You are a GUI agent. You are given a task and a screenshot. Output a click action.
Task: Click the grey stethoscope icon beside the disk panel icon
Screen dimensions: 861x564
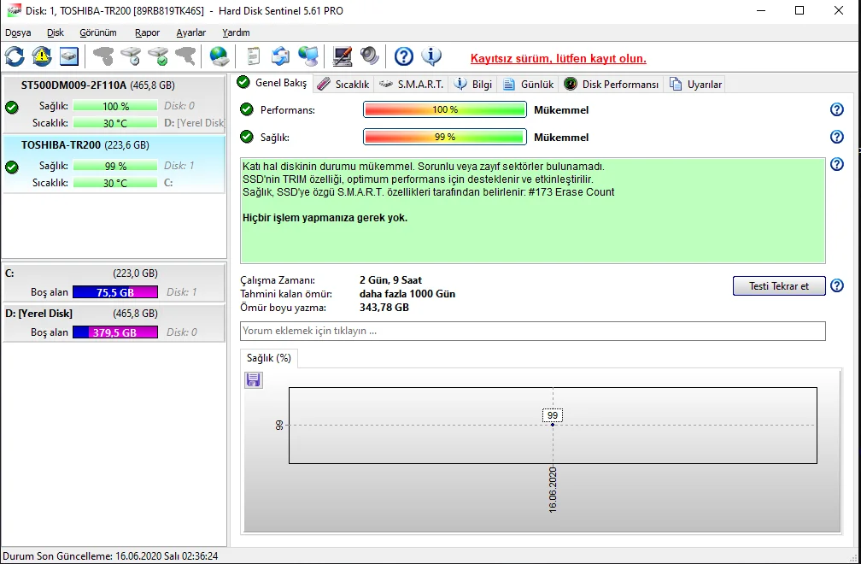tap(102, 56)
